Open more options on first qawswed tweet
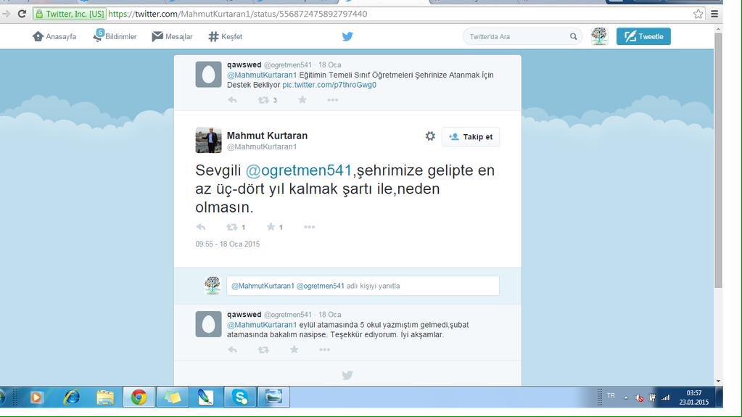Screen dimensions: 742x417 pos(333,100)
